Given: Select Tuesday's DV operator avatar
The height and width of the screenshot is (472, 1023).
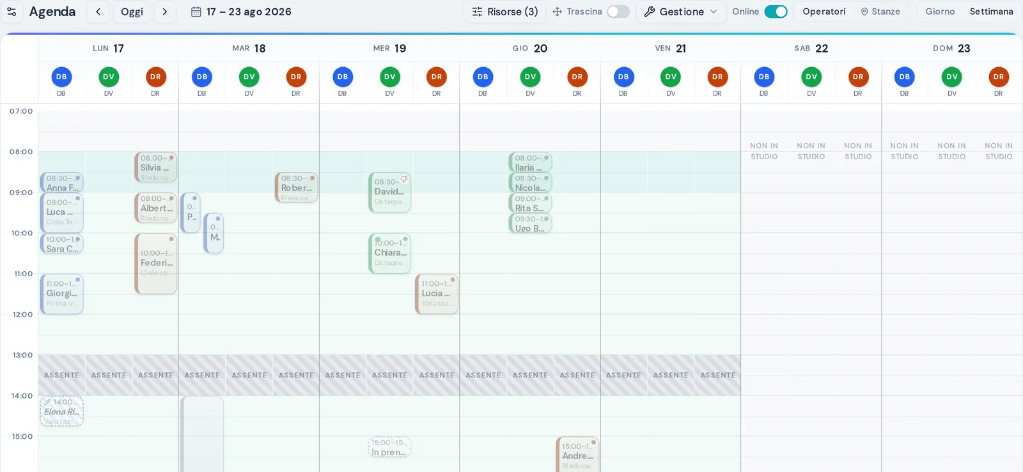Looking at the screenshot, I should pyautogui.click(x=249, y=77).
